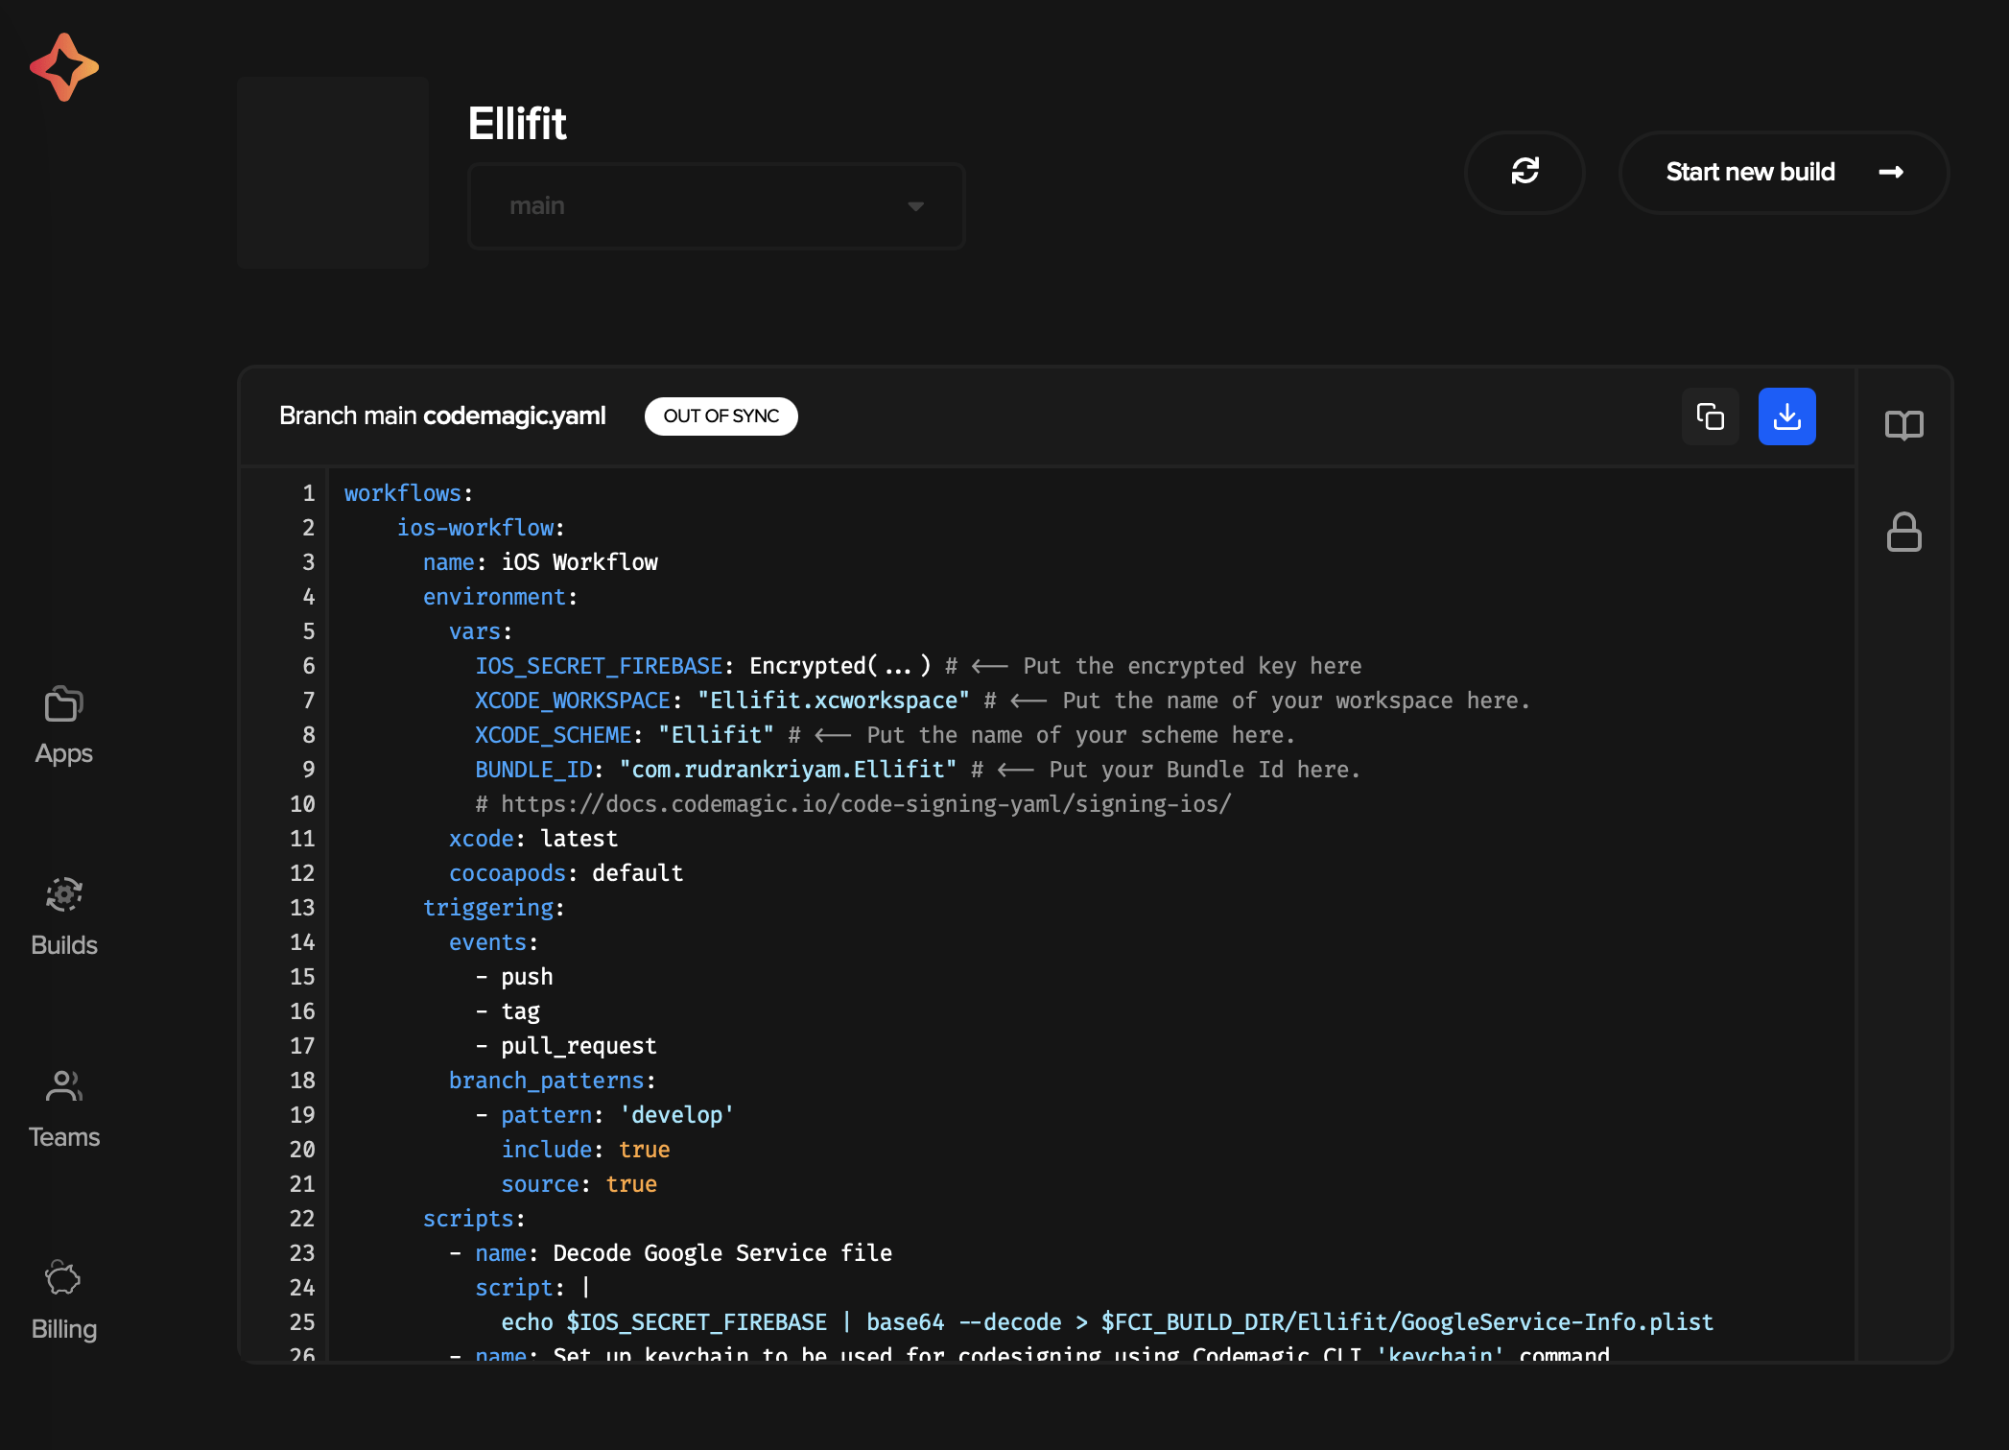2009x1450 pixels.
Task: Click the pattern: 'develop' line
Action: (604, 1115)
